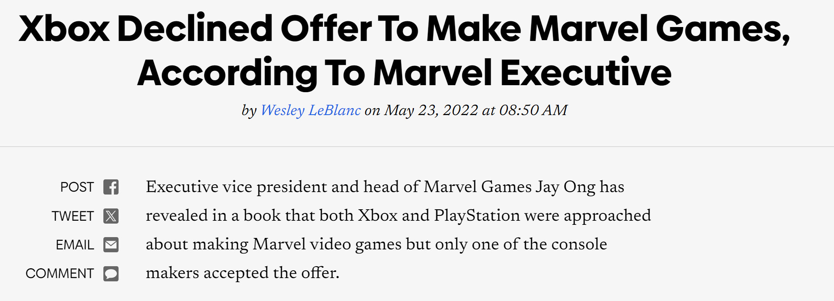Click the text "makers accepted the offer"

click(x=242, y=273)
